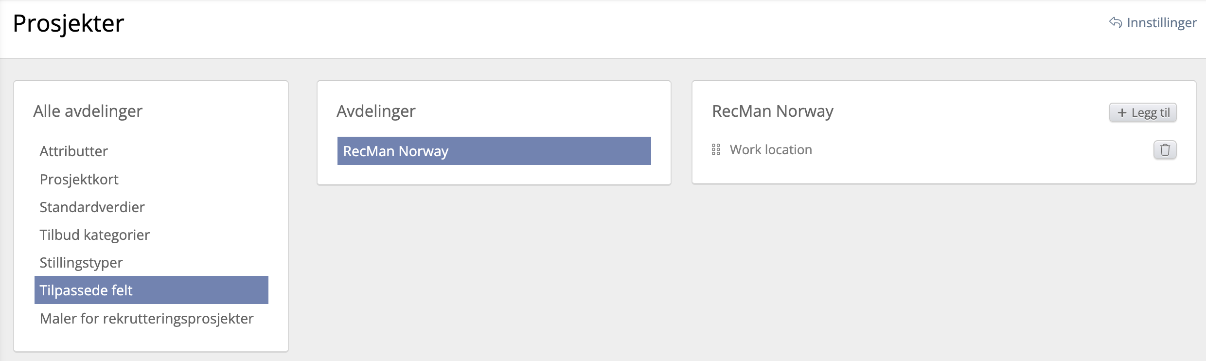Choose Tilbud kategorier from the list

coord(95,235)
